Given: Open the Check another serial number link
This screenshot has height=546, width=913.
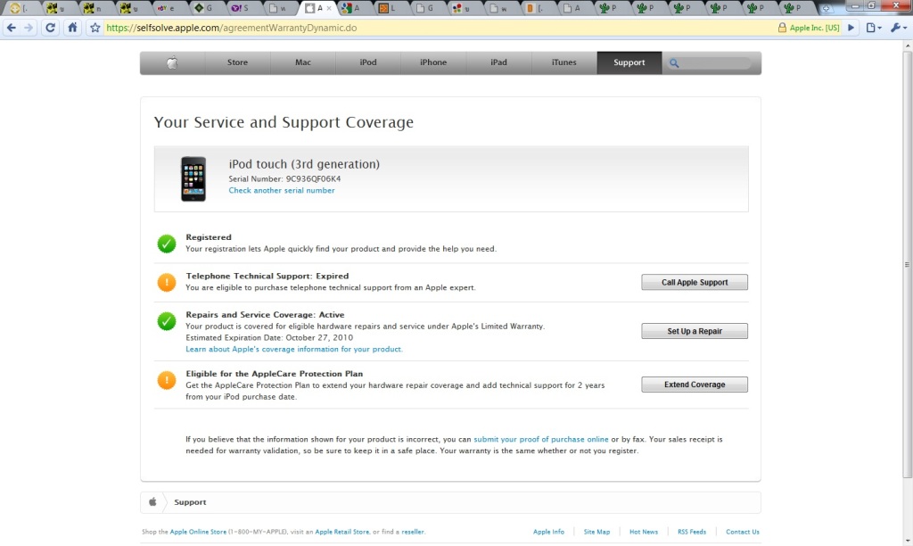Looking at the screenshot, I should coord(282,190).
